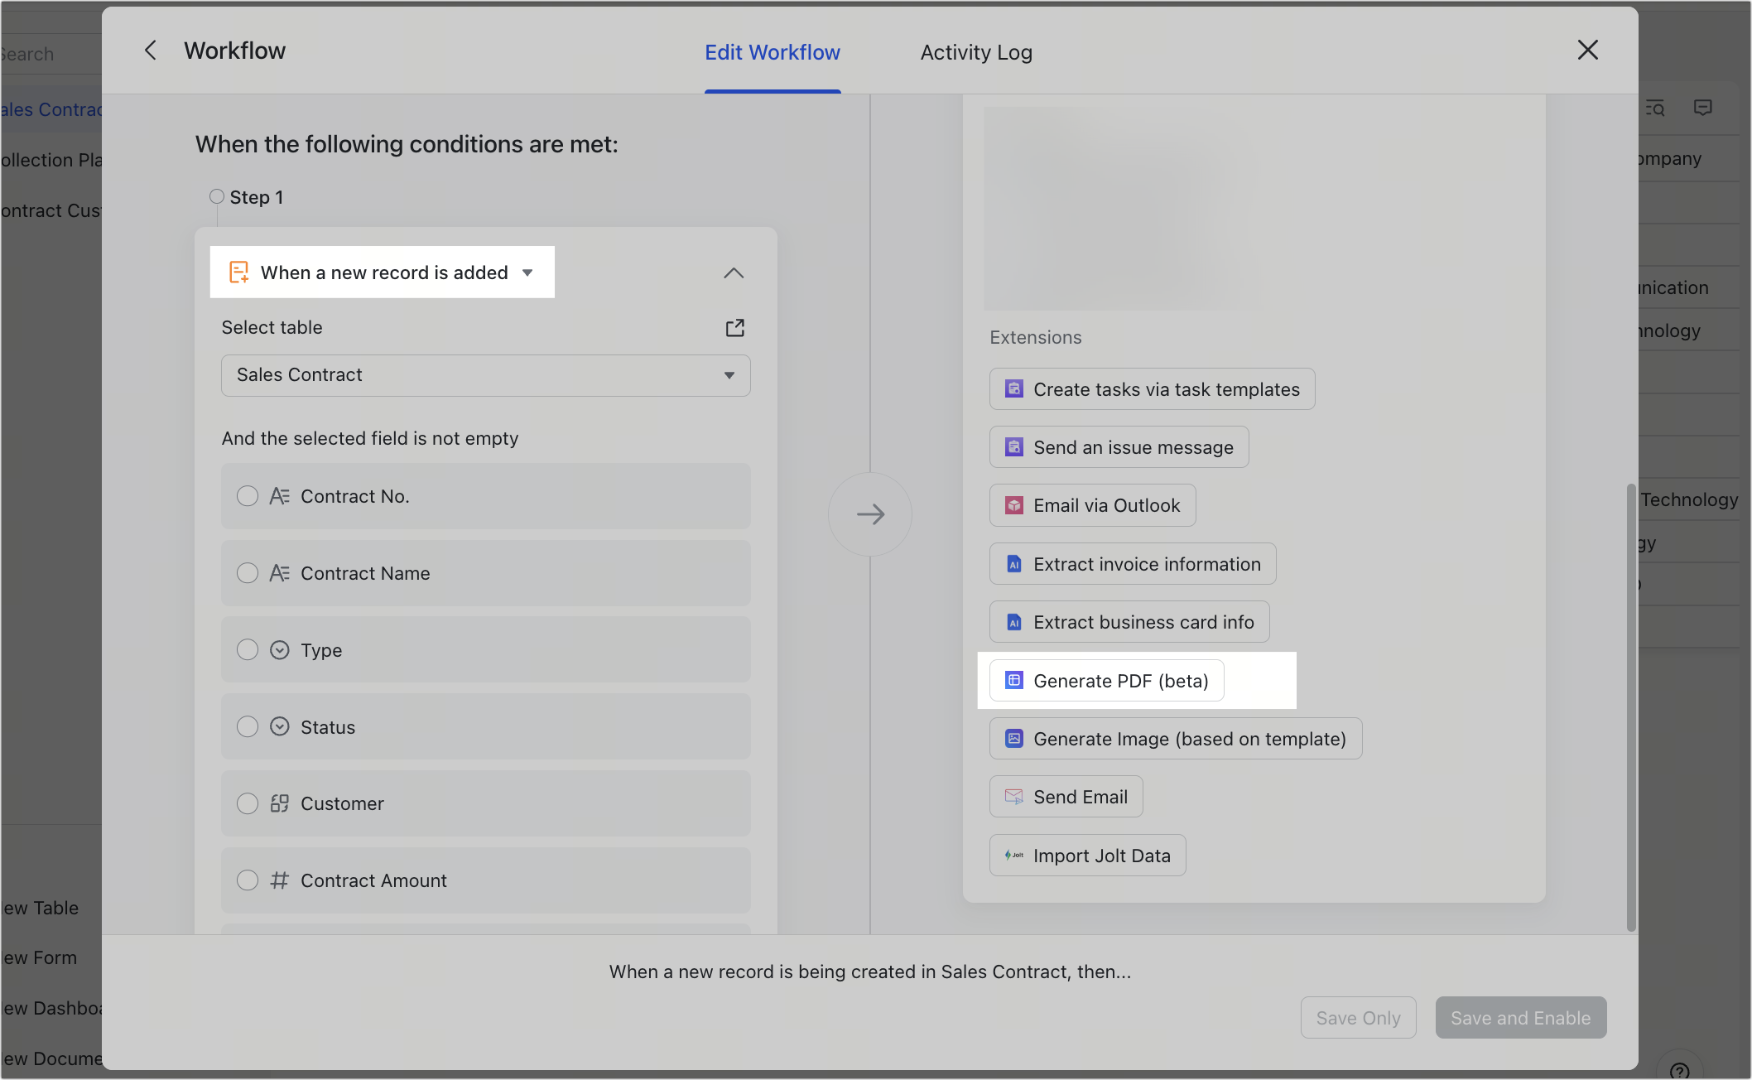Close the Workflow dialog
The width and height of the screenshot is (1752, 1080).
click(x=1587, y=50)
